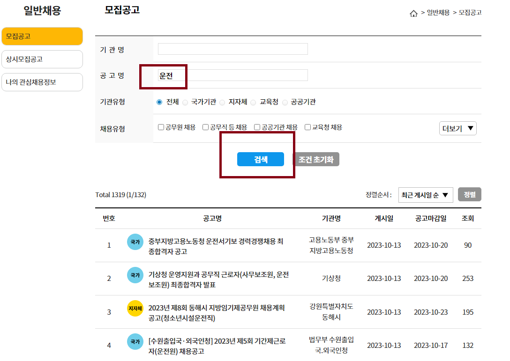Click inside the 공고명 input containing 운전

click(232, 75)
